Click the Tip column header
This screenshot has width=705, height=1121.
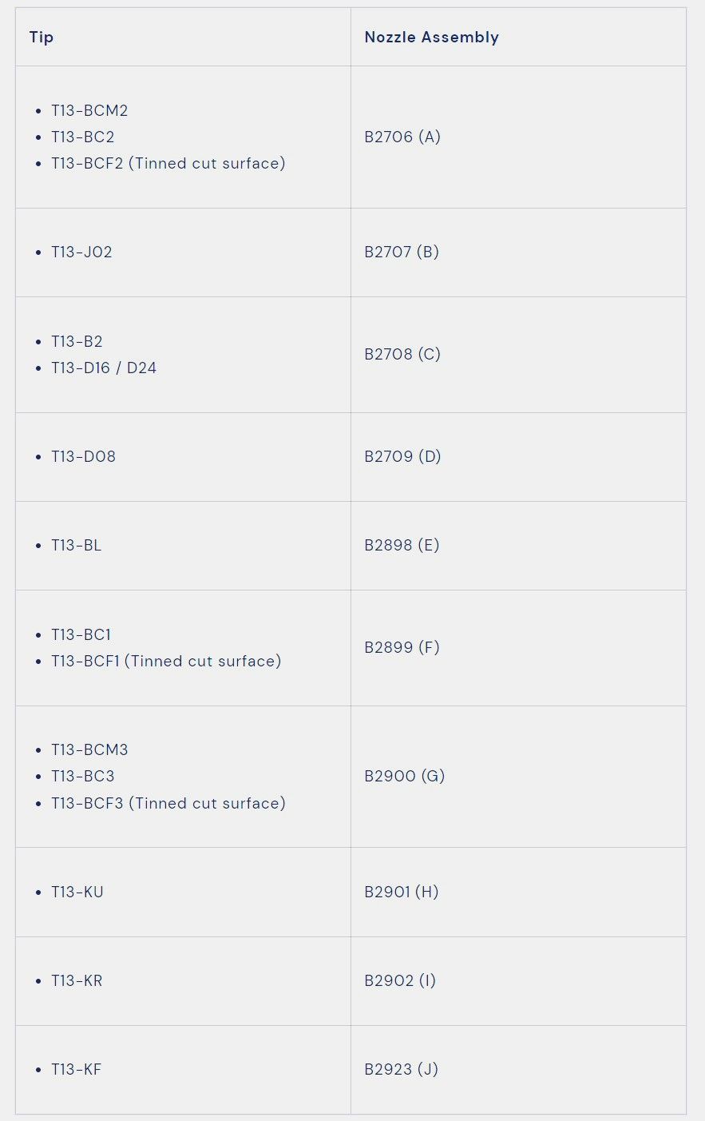(42, 38)
